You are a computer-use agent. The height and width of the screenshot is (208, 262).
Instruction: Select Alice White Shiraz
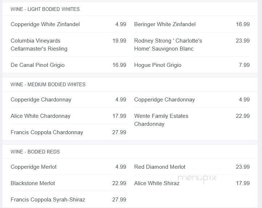[x=157, y=183]
